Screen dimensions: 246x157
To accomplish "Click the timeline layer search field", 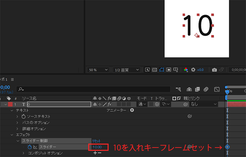I will pos(93,89).
